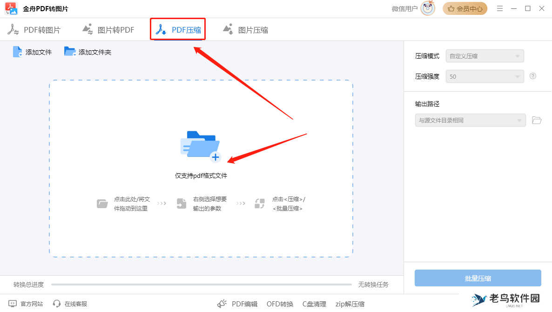Screen dimensions: 552x312
Task: Open 会员中心 from the title bar
Action: tap(464, 8)
